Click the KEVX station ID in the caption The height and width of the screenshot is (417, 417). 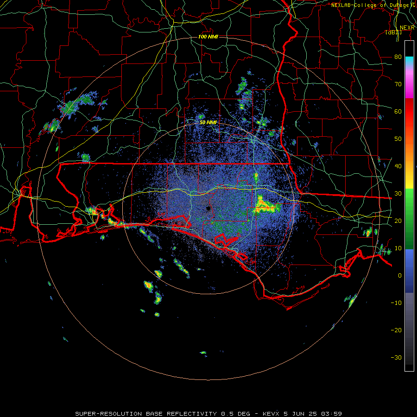[271, 414]
